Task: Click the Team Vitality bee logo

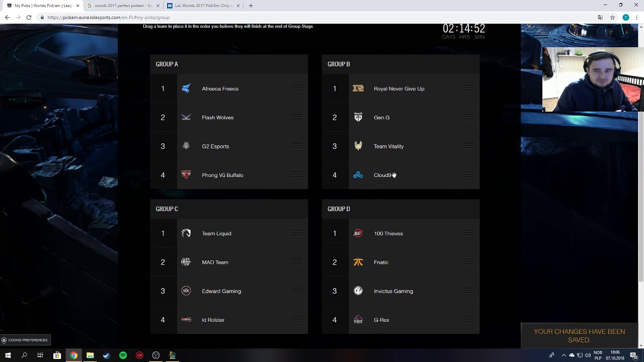Action: [x=358, y=146]
